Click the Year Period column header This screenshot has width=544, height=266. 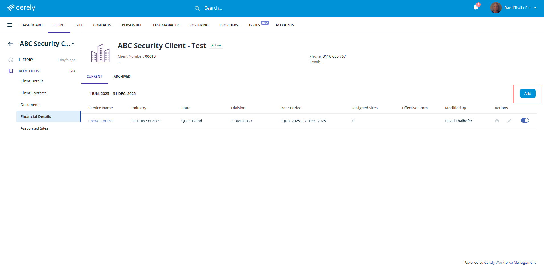coord(291,108)
